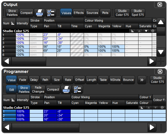Toggle Compact view in Output window

(x=26, y=13)
